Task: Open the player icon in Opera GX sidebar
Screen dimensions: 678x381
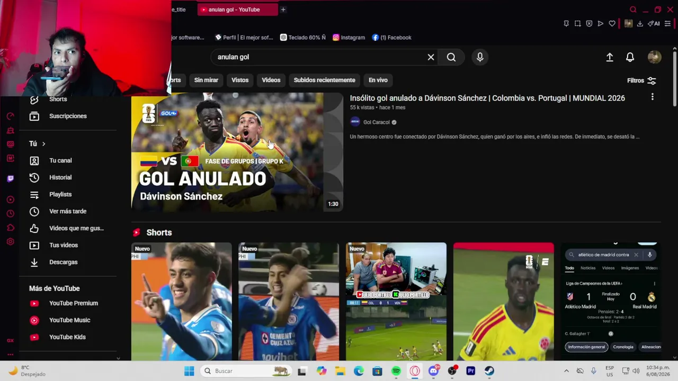Action: coord(10,199)
